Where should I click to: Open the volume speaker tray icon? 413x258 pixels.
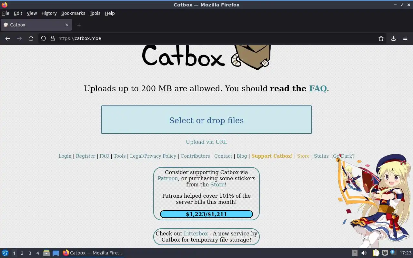[x=364, y=253]
